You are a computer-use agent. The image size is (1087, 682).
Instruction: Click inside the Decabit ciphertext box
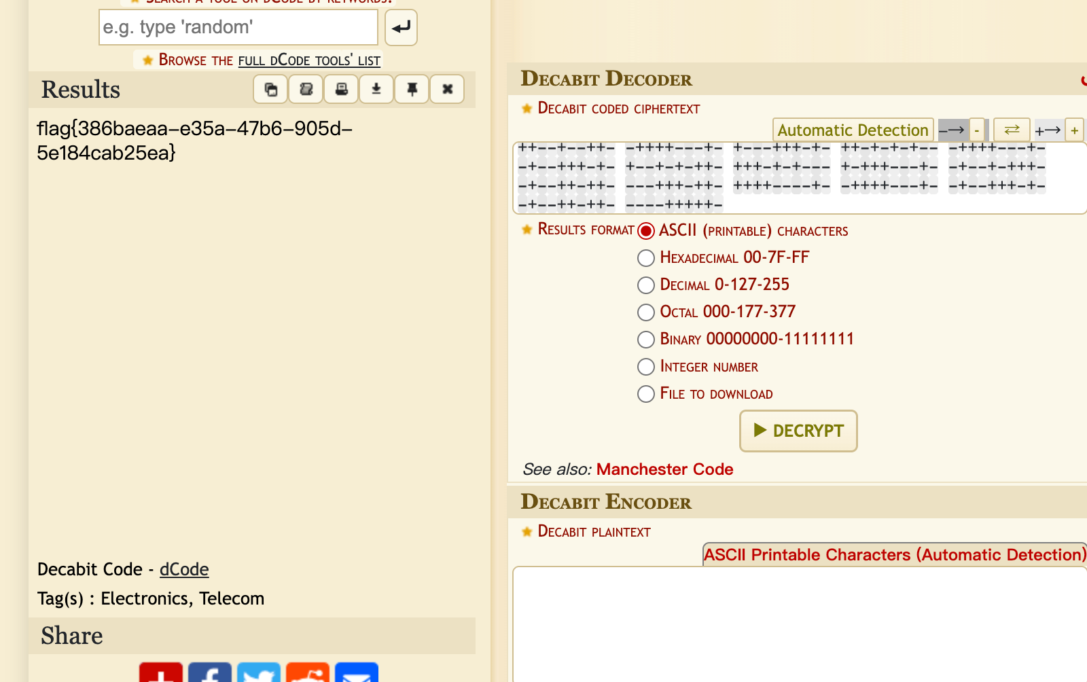(x=800, y=178)
